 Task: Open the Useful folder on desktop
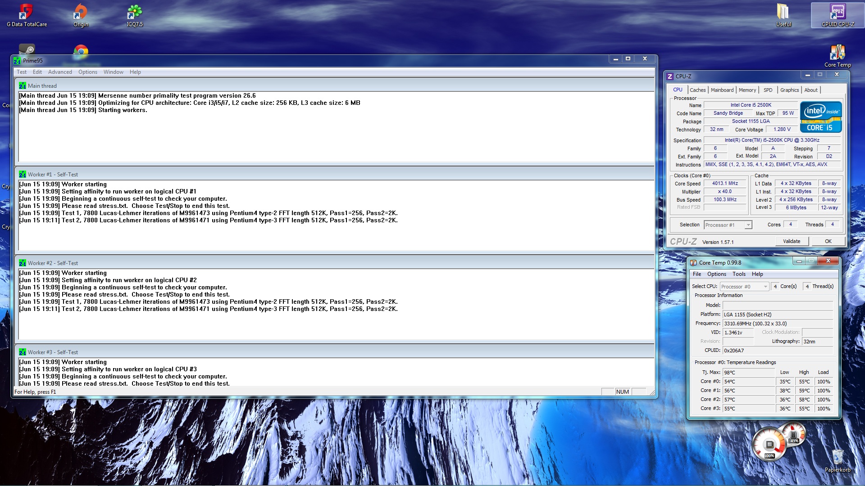click(783, 15)
